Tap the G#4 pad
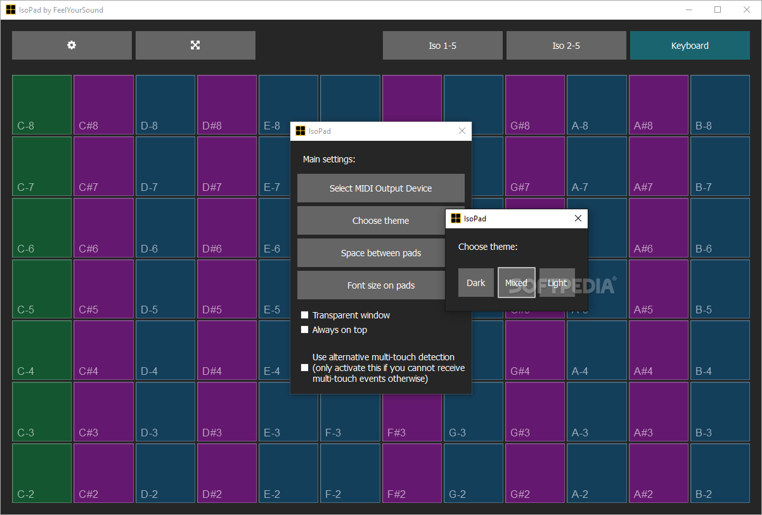 (535, 351)
